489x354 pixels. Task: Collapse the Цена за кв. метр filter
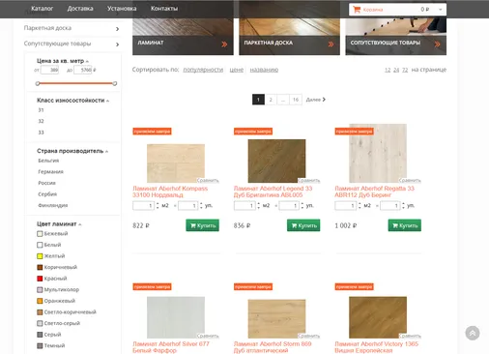(x=87, y=61)
